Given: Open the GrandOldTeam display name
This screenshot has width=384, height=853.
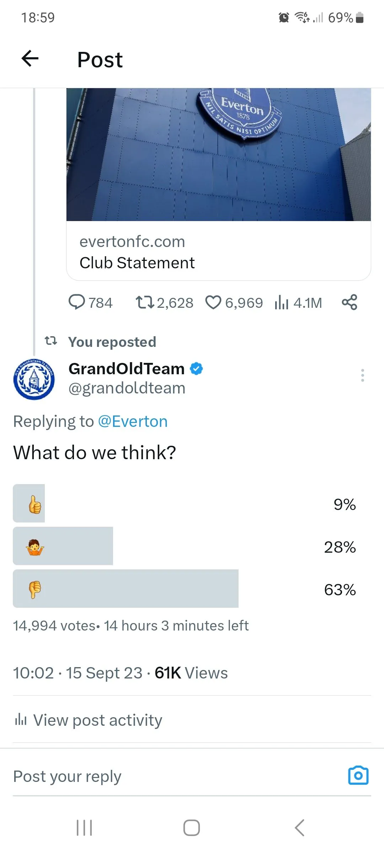Looking at the screenshot, I should coord(127,369).
